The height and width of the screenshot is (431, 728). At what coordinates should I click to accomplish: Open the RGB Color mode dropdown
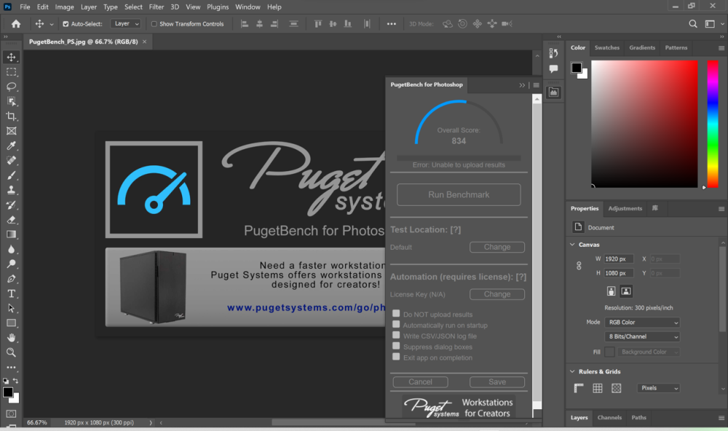click(642, 323)
